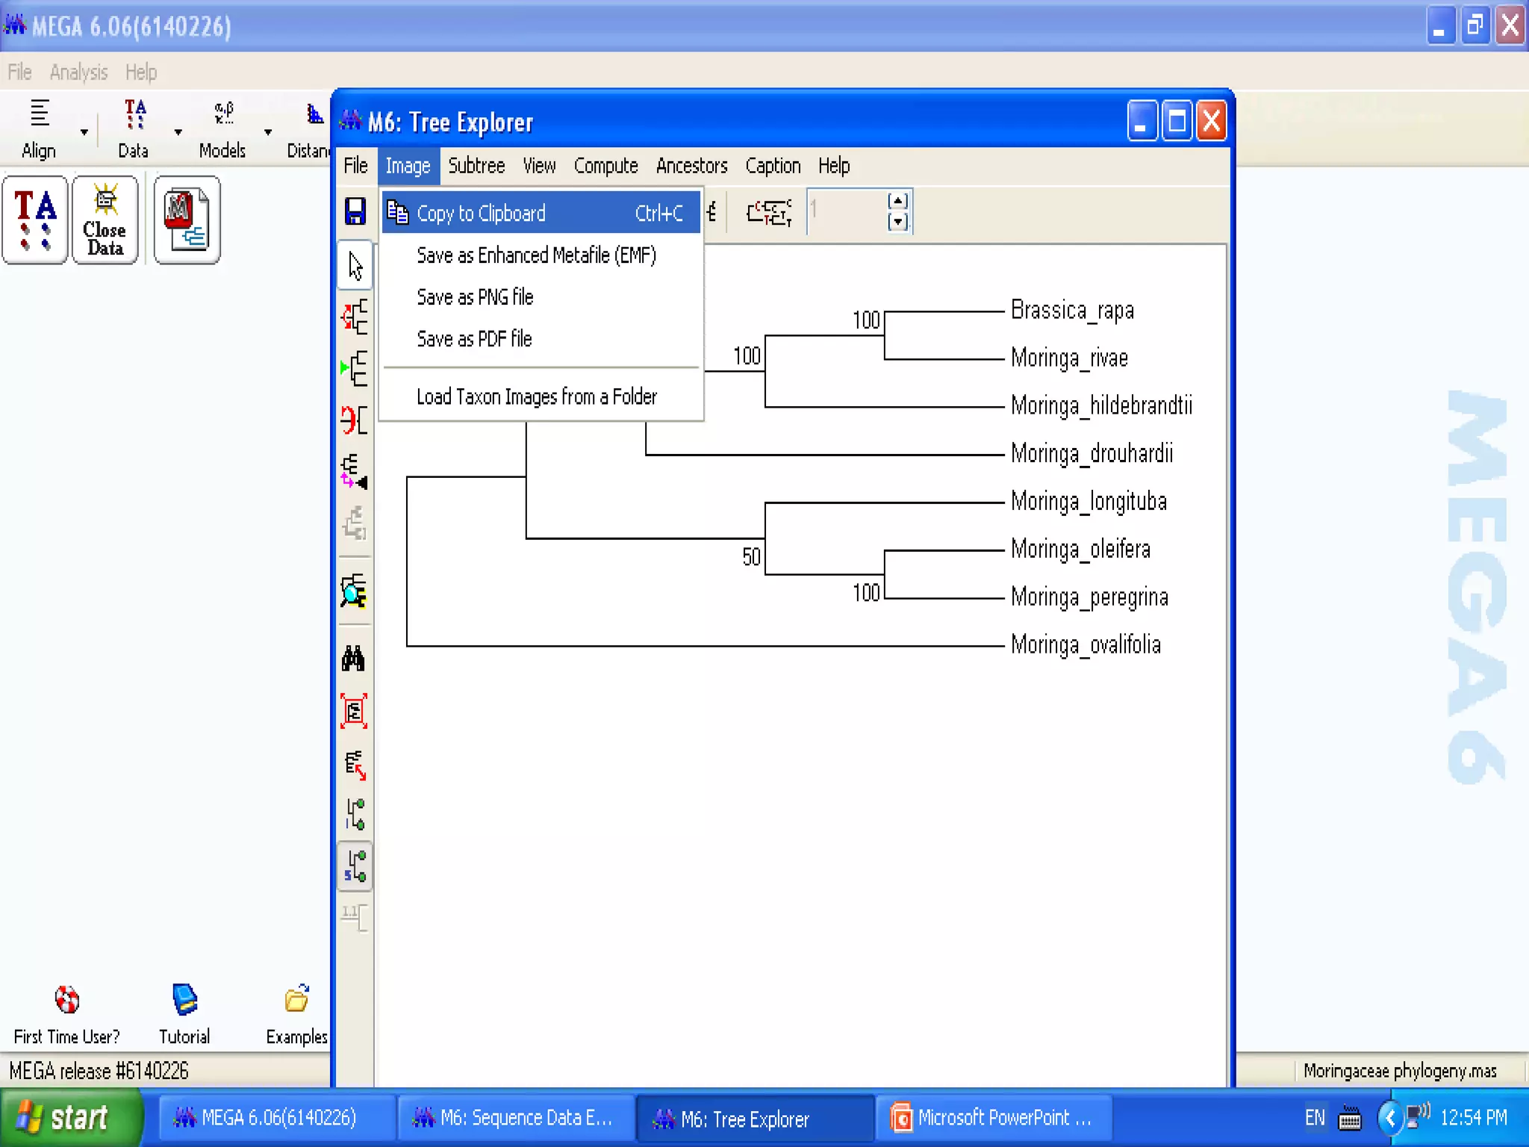
Task: Open the MEGA main window File menu
Action: [19, 72]
